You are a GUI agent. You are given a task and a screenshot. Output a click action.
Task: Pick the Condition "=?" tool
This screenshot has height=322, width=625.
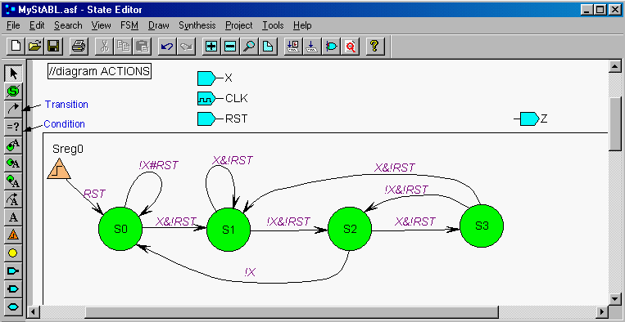13,127
